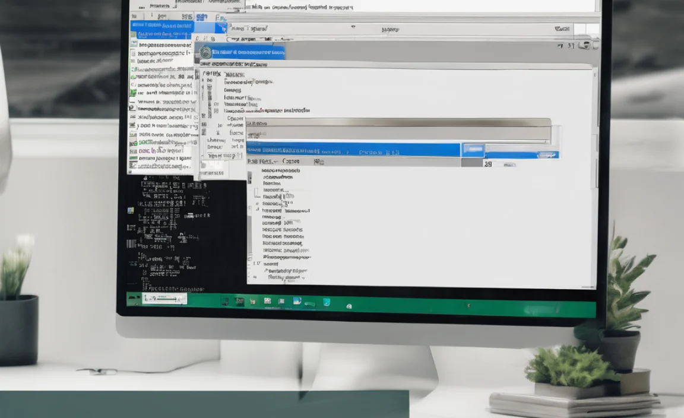Click the blue confirm button in the dialog

point(473,150)
